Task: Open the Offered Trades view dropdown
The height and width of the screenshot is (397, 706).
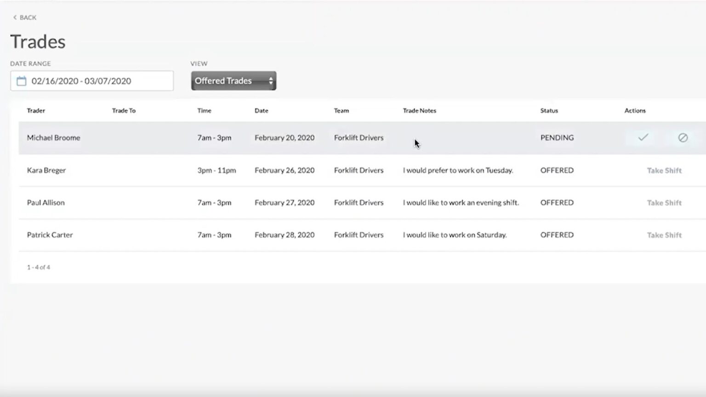Action: [233, 81]
